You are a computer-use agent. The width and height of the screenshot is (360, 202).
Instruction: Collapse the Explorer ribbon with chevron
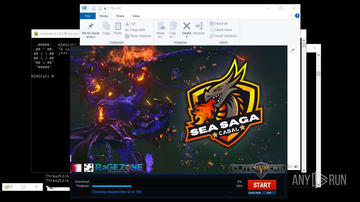coord(291,16)
